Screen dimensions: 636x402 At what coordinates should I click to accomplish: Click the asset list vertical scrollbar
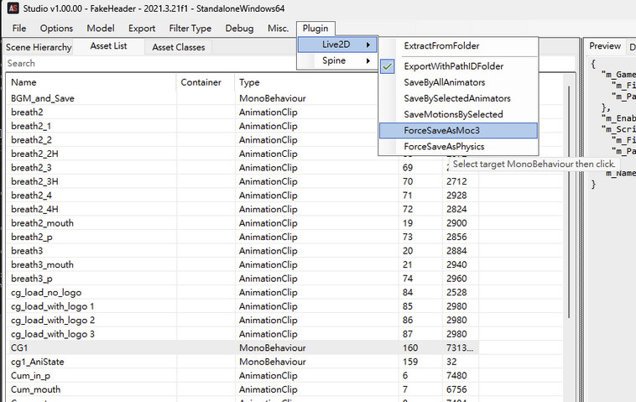coord(569,203)
